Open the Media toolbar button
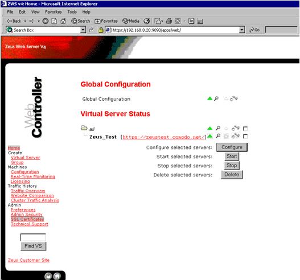Screen dimensions: 300x280 [131, 21]
